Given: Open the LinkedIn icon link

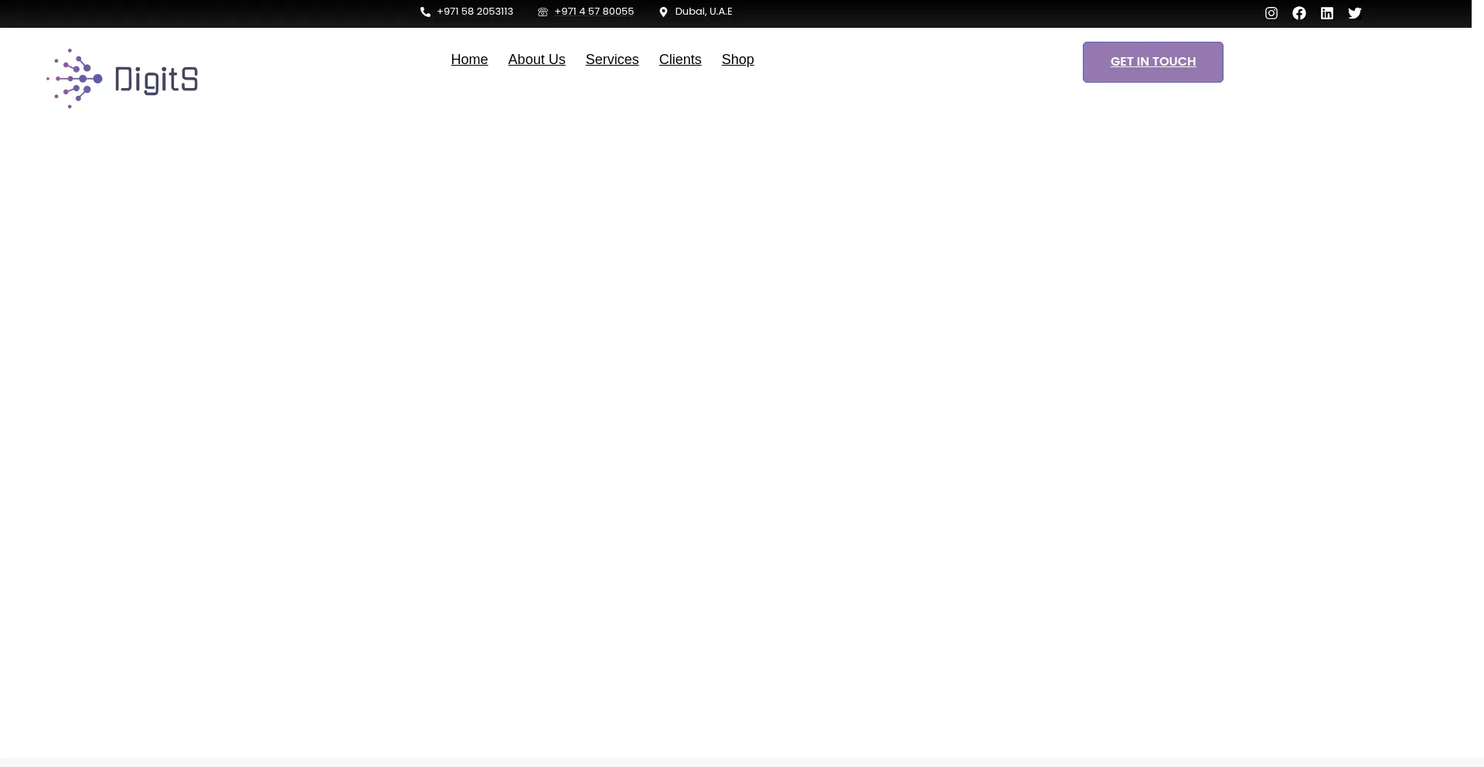Looking at the screenshot, I should [1326, 13].
